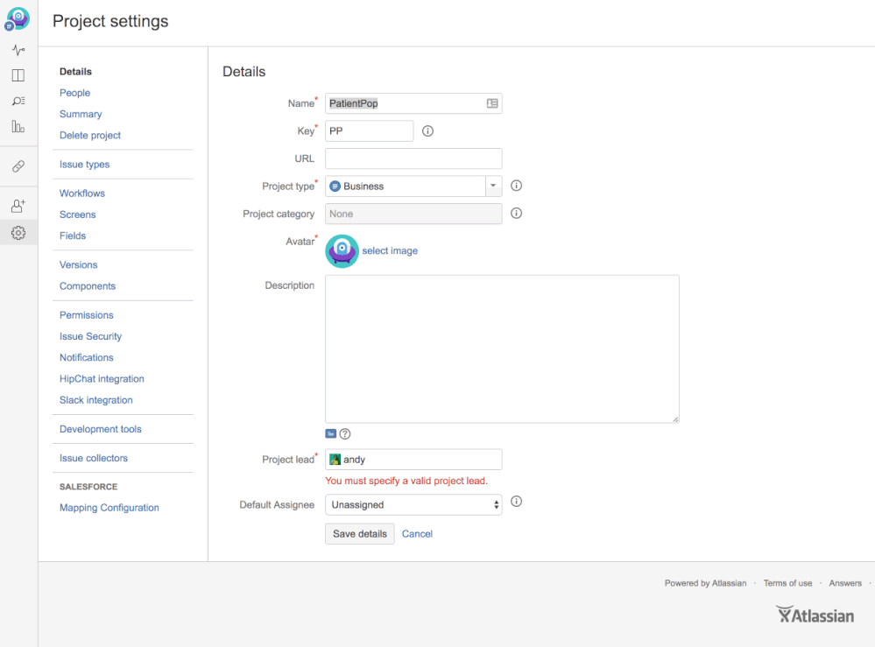Viewport: 875px width, 647px height.
Task: Open Salesforce Mapping Configuration
Action: click(109, 507)
